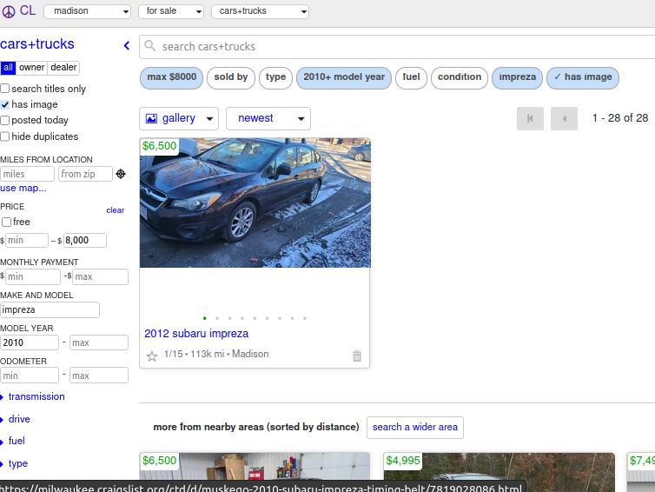Click the odometer max input

tap(99, 376)
